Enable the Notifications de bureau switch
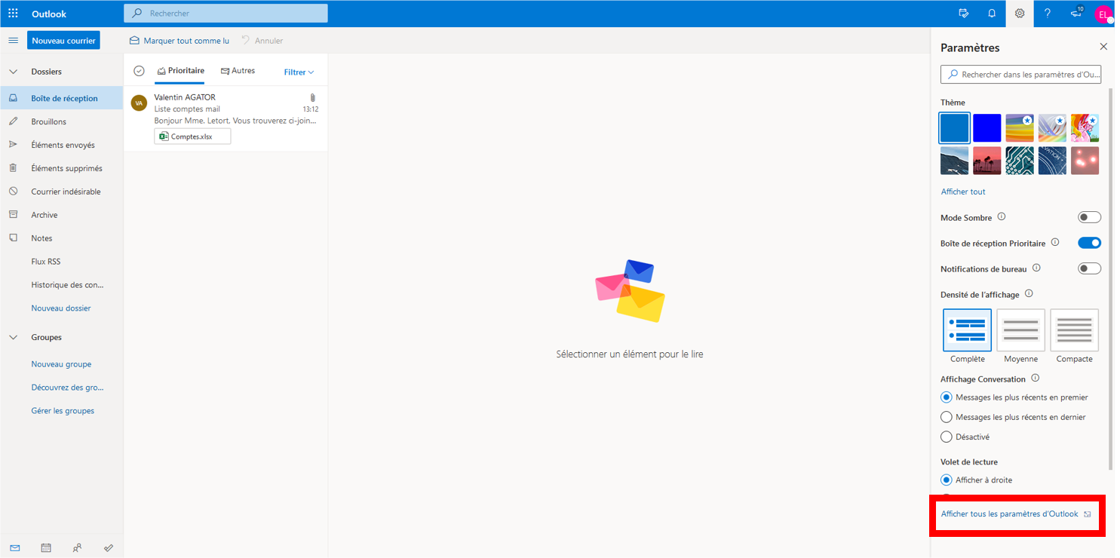This screenshot has height=558, width=1120. 1089,268
